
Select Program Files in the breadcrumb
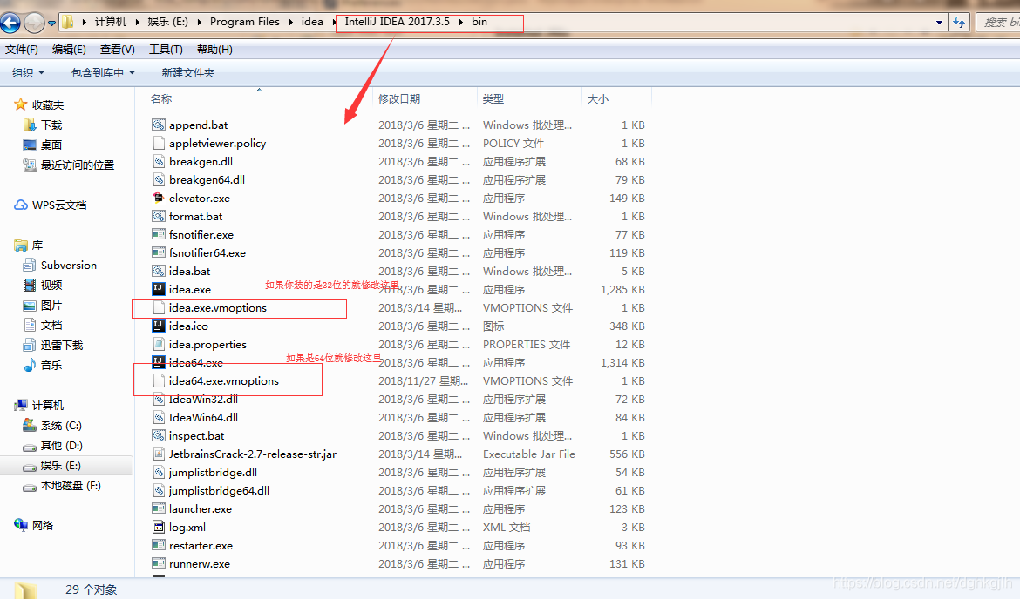pyautogui.click(x=245, y=22)
